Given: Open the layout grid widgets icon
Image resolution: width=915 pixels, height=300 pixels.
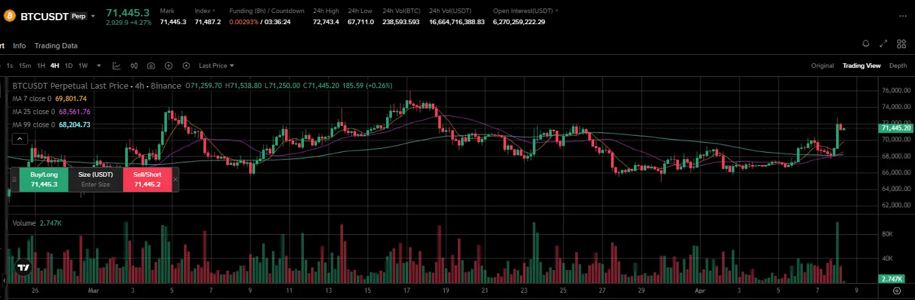Looking at the screenshot, I should coord(901,44).
